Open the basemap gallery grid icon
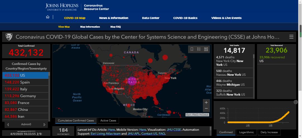302x138 pixels. 206,49
